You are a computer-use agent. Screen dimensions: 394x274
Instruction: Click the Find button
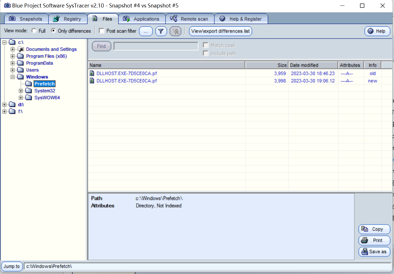coord(101,46)
